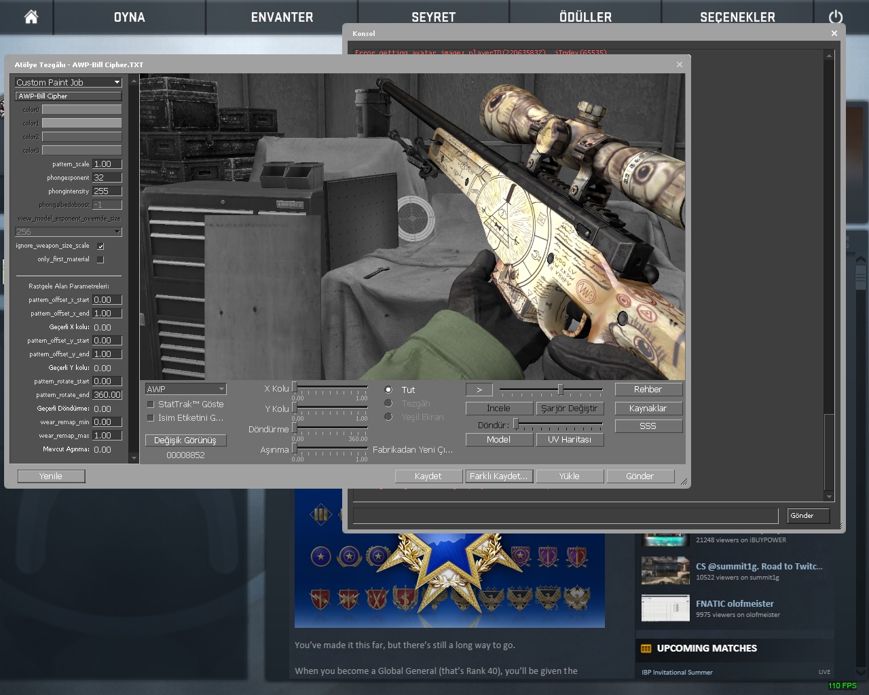
Task: Click the pattern_scale value field
Action: (107, 164)
